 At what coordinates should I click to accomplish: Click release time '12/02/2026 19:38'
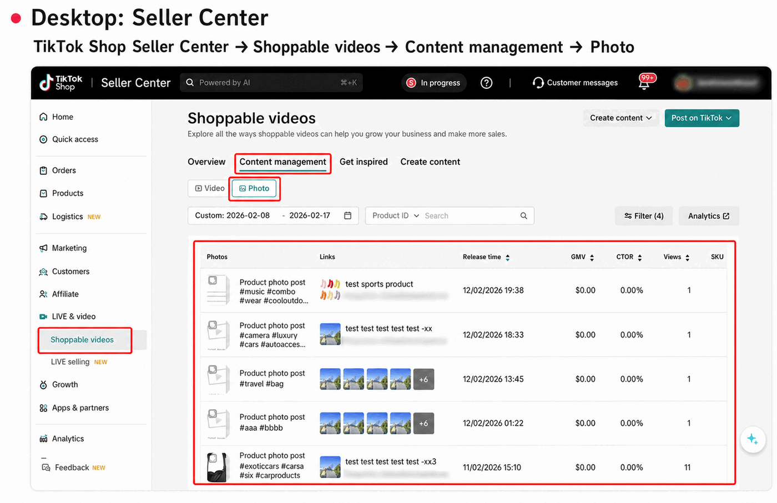click(x=493, y=290)
